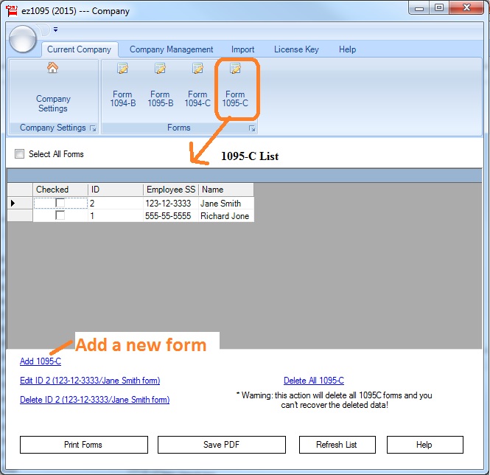This screenshot has width=490, height=475.
Task: Open the quick access toolbar dropdown arrow
Action: (x=55, y=30)
